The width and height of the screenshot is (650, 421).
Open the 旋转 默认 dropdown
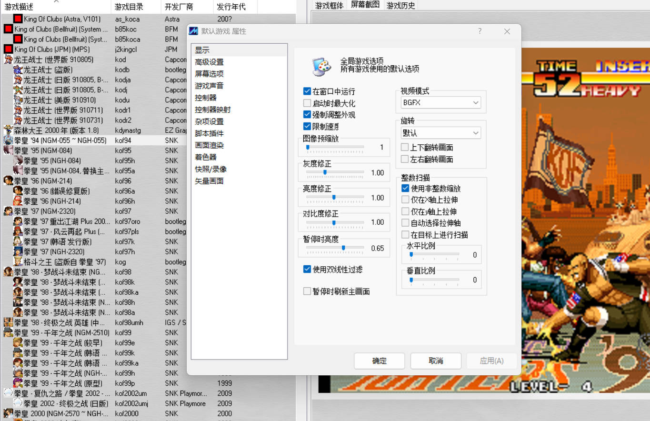coord(440,133)
